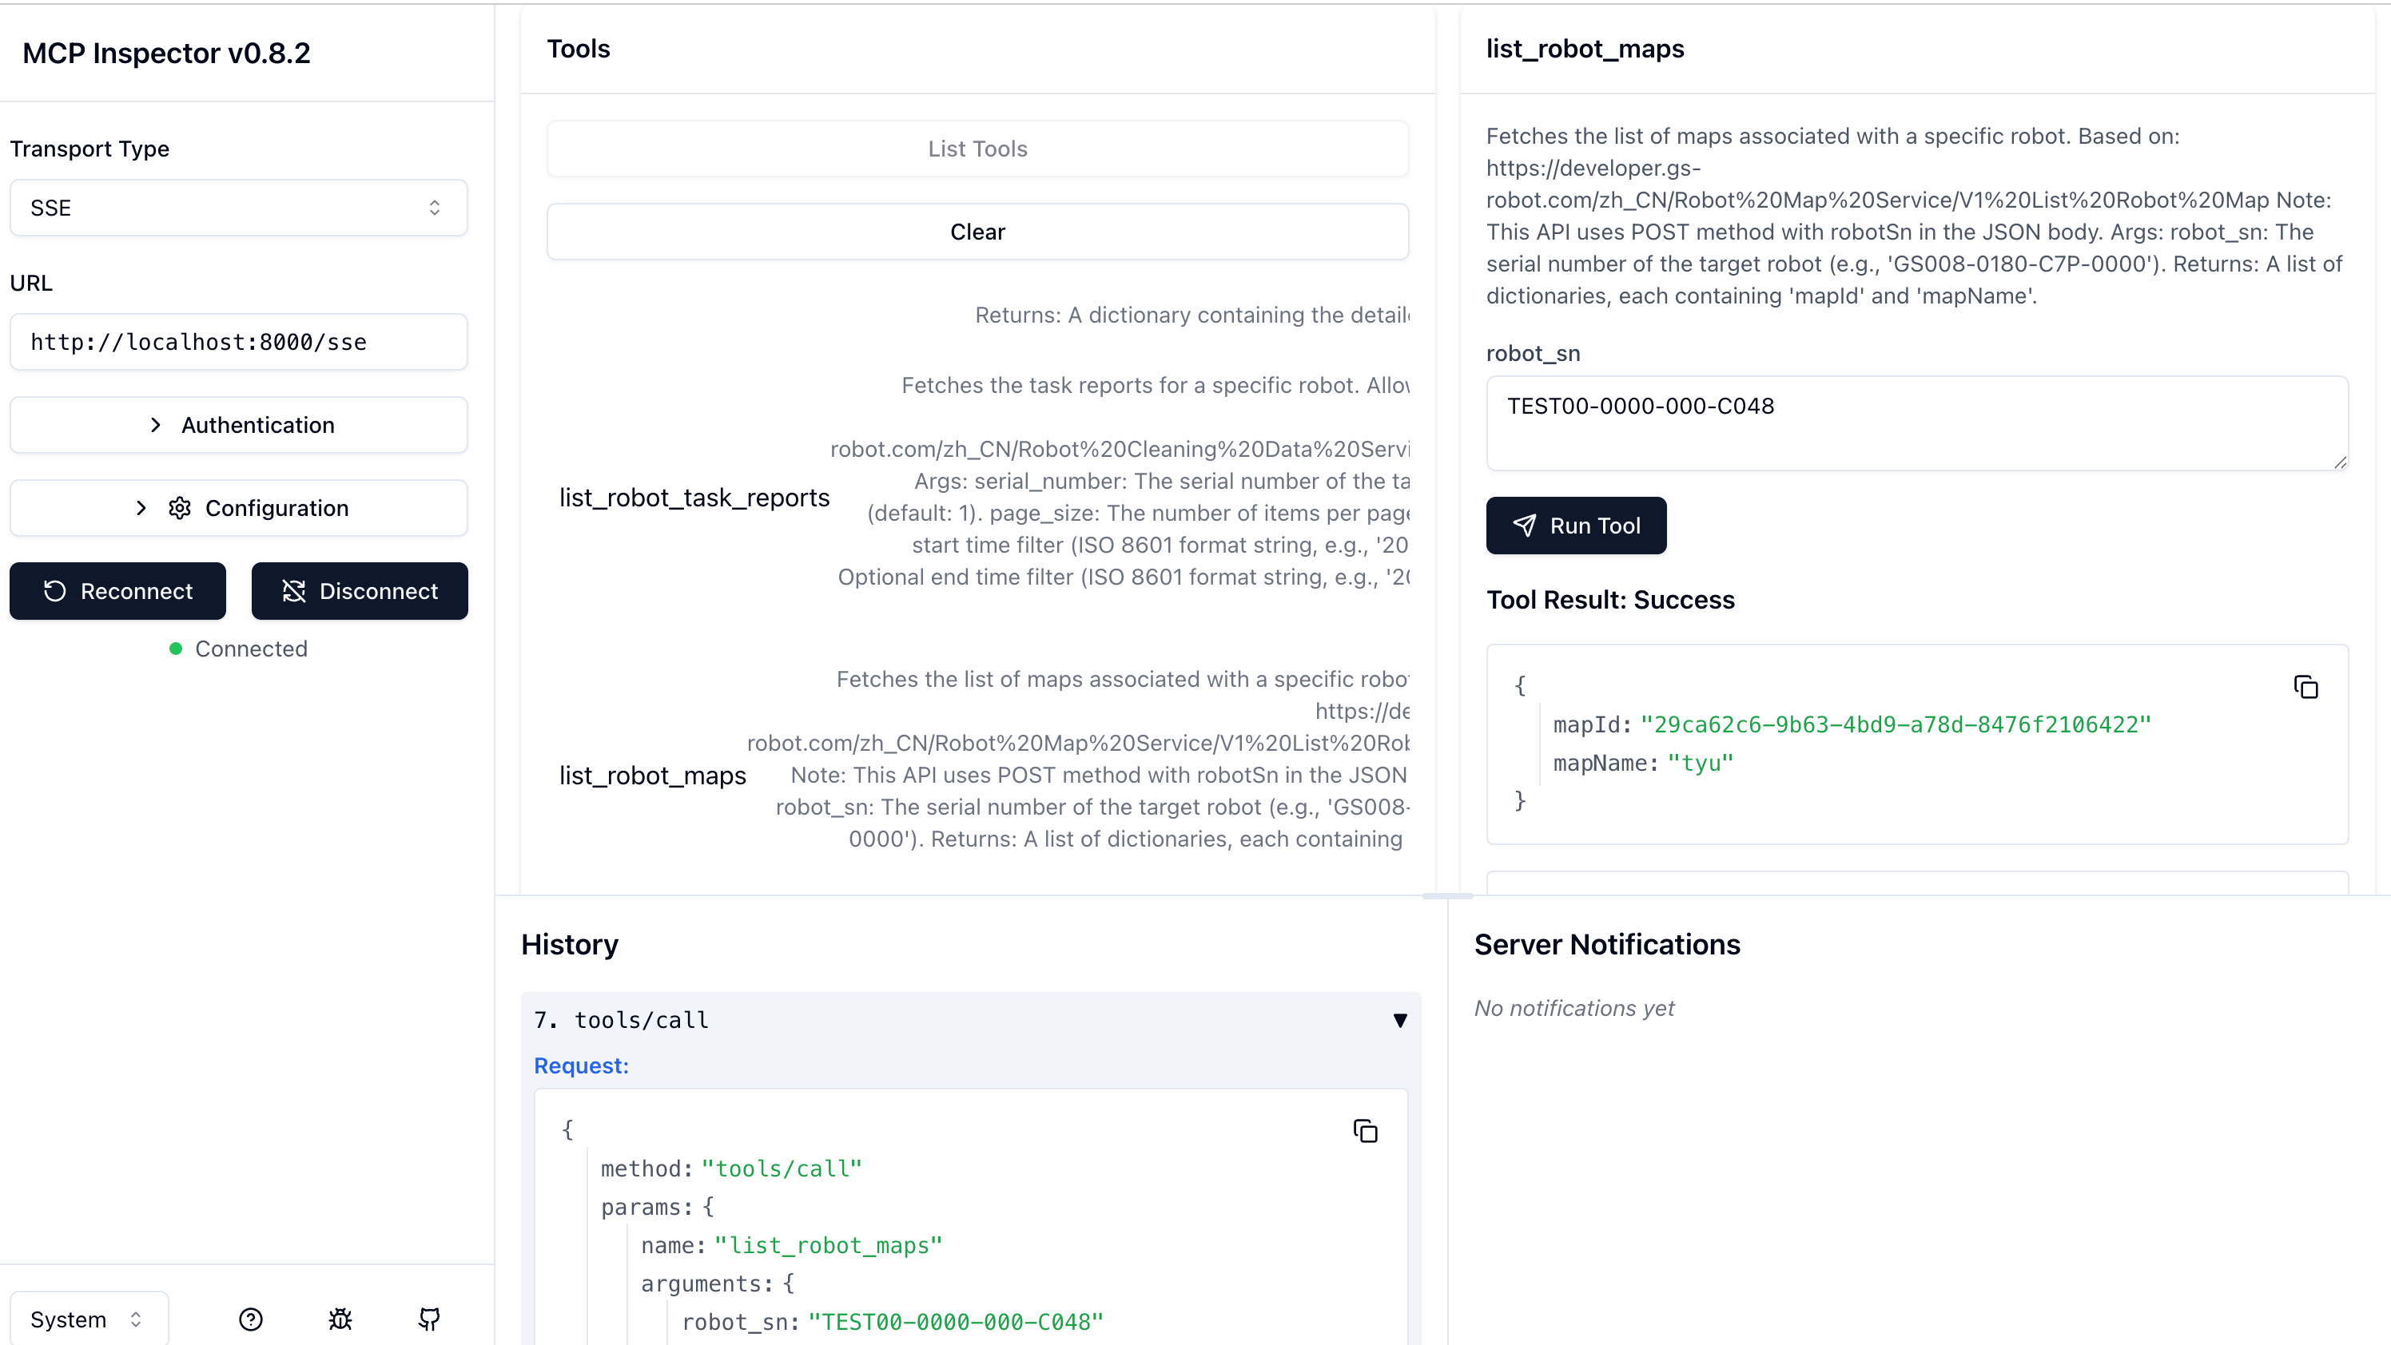Select the list_robot_task_reports tool
Viewport: 2391px width, 1345px height.
pyautogui.click(x=694, y=498)
